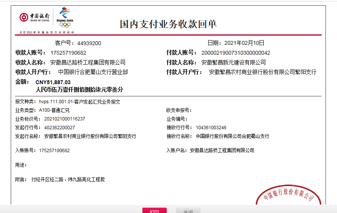Screen dimensions: 337x213
Task: Click the Beijing 2022 Olympic emblem
Action: [x=65, y=18]
